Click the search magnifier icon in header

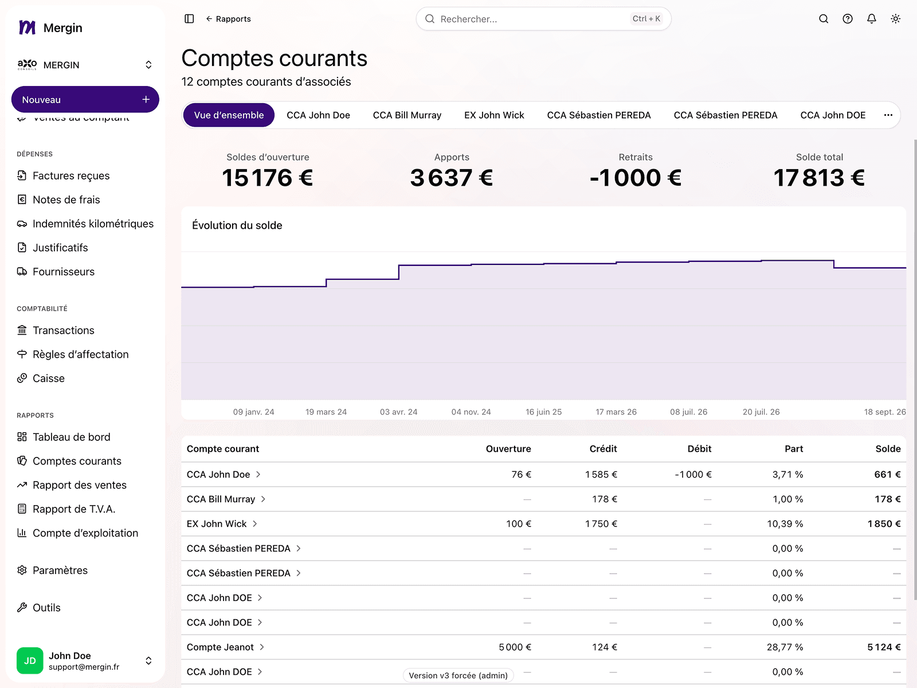pos(824,19)
